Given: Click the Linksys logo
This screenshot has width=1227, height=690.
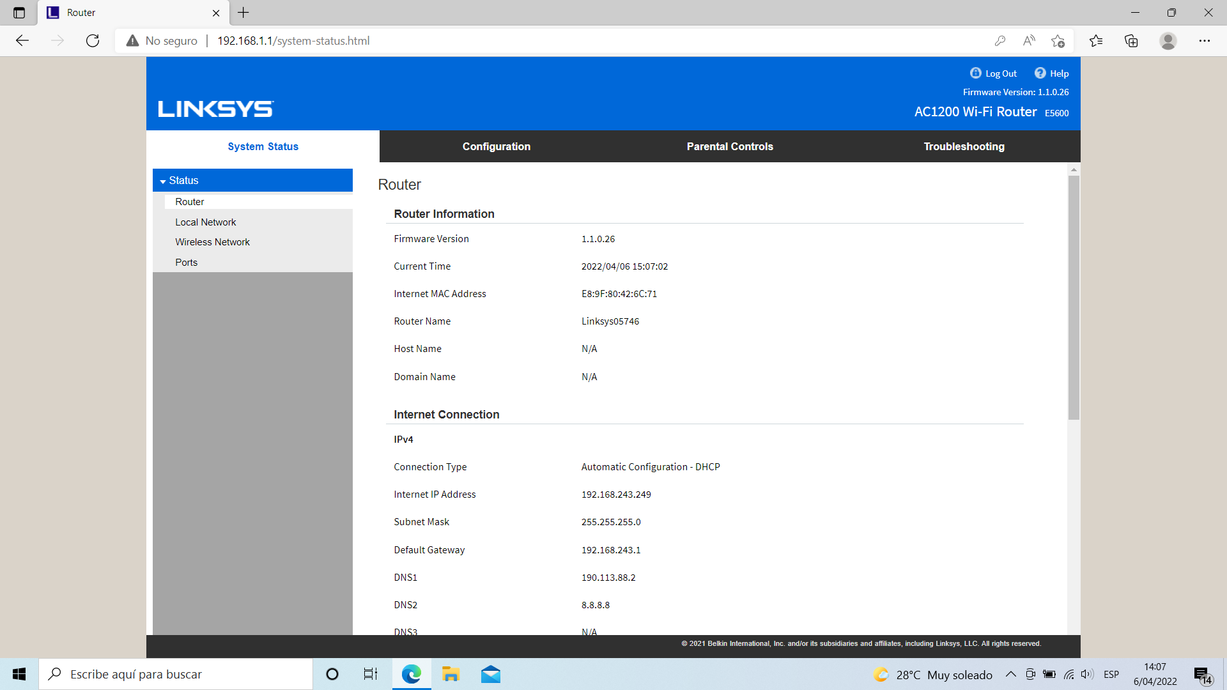Looking at the screenshot, I should 216,109.
